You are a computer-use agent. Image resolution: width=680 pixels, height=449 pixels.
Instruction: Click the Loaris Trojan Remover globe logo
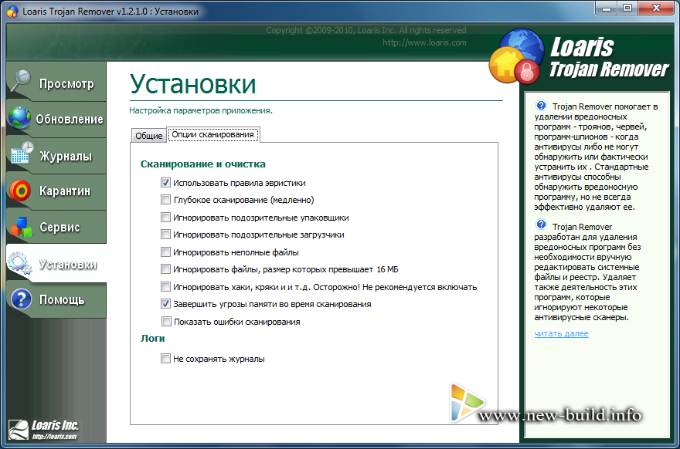tap(516, 57)
